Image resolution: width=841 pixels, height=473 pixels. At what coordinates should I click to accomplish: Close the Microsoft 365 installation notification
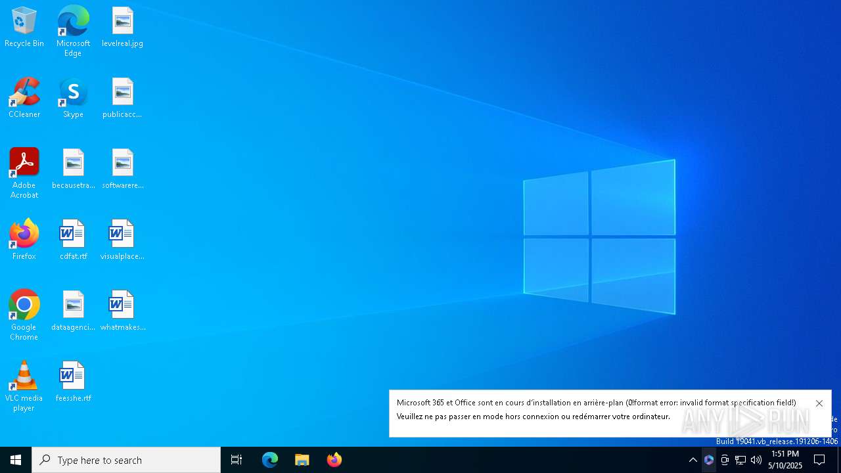(819, 403)
